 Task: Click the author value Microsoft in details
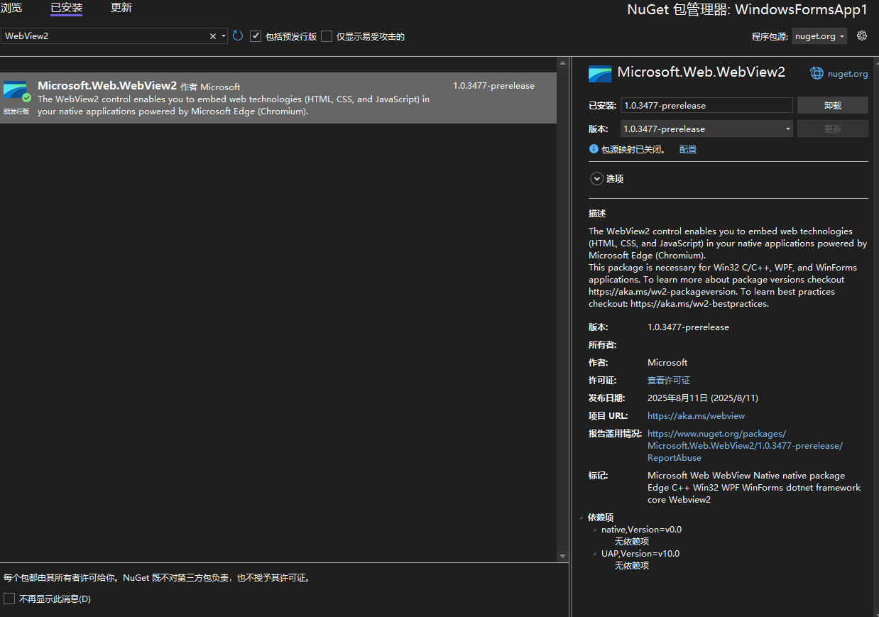click(667, 362)
